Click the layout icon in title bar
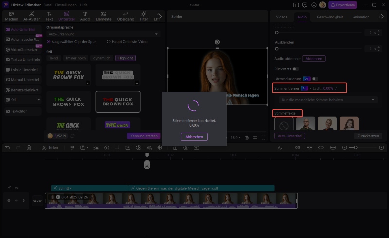389x238 pixels. [x=296, y=5]
